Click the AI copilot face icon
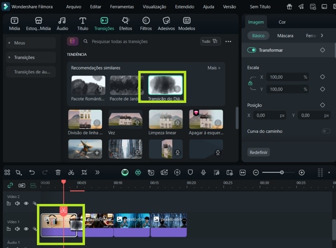336x248 pixels. coord(125,172)
